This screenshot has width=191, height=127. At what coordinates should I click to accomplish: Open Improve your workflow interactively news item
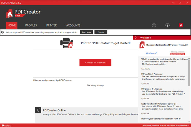(161, 119)
